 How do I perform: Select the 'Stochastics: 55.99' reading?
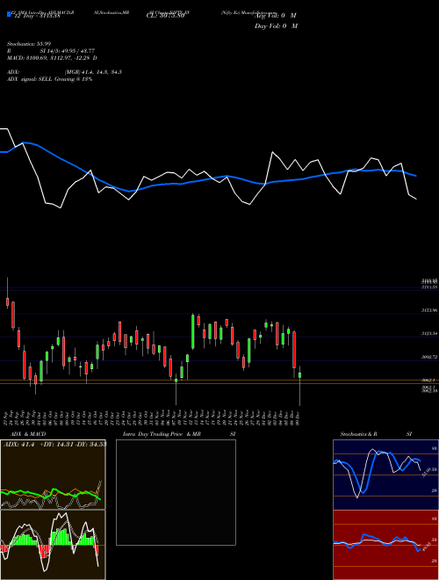click(29, 44)
